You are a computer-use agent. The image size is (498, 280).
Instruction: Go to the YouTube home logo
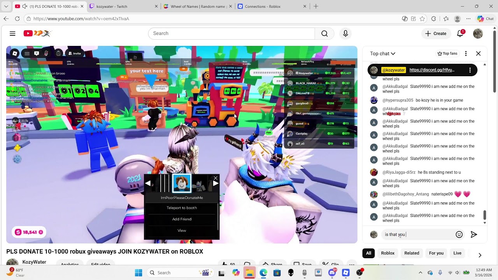(37, 33)
